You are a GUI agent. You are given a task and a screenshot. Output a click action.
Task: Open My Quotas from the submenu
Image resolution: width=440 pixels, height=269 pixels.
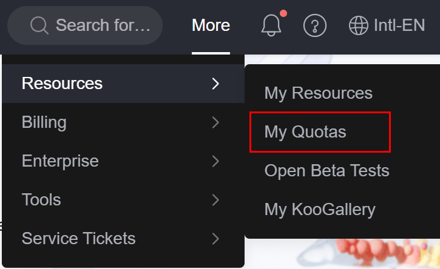(305, 131)
